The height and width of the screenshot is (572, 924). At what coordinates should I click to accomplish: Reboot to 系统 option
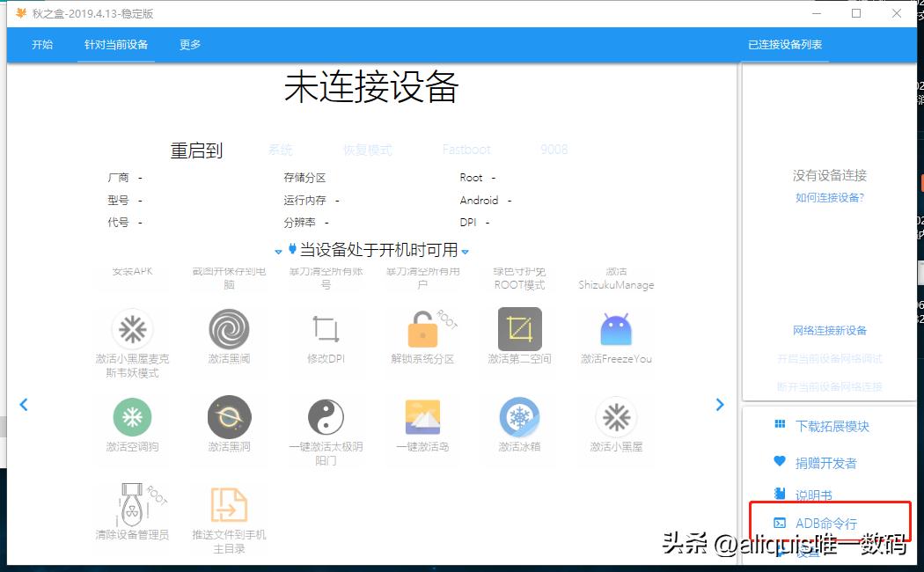[281, 150]
